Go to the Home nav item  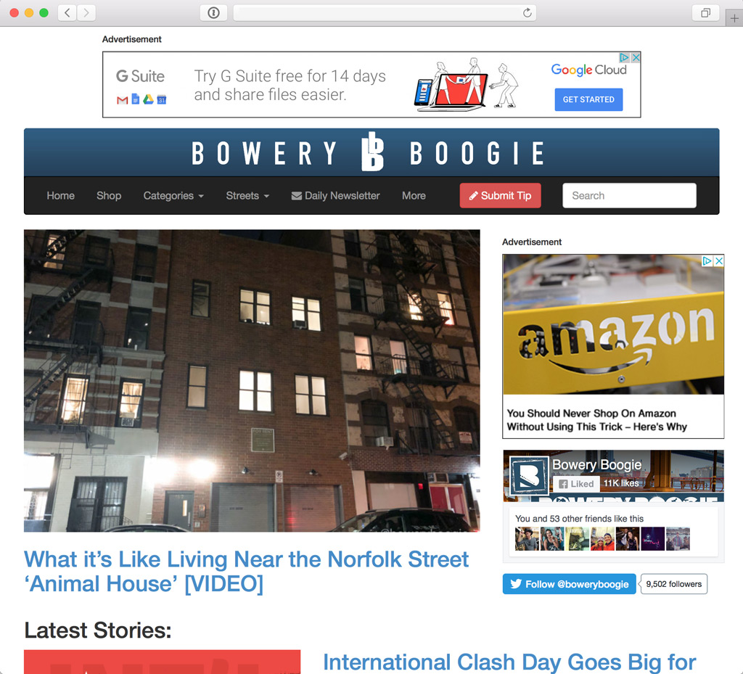(x=61, y=196)
